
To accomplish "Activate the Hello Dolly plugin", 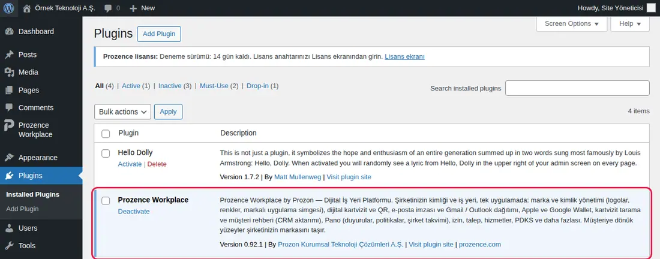I will click(x=130, y=164).
